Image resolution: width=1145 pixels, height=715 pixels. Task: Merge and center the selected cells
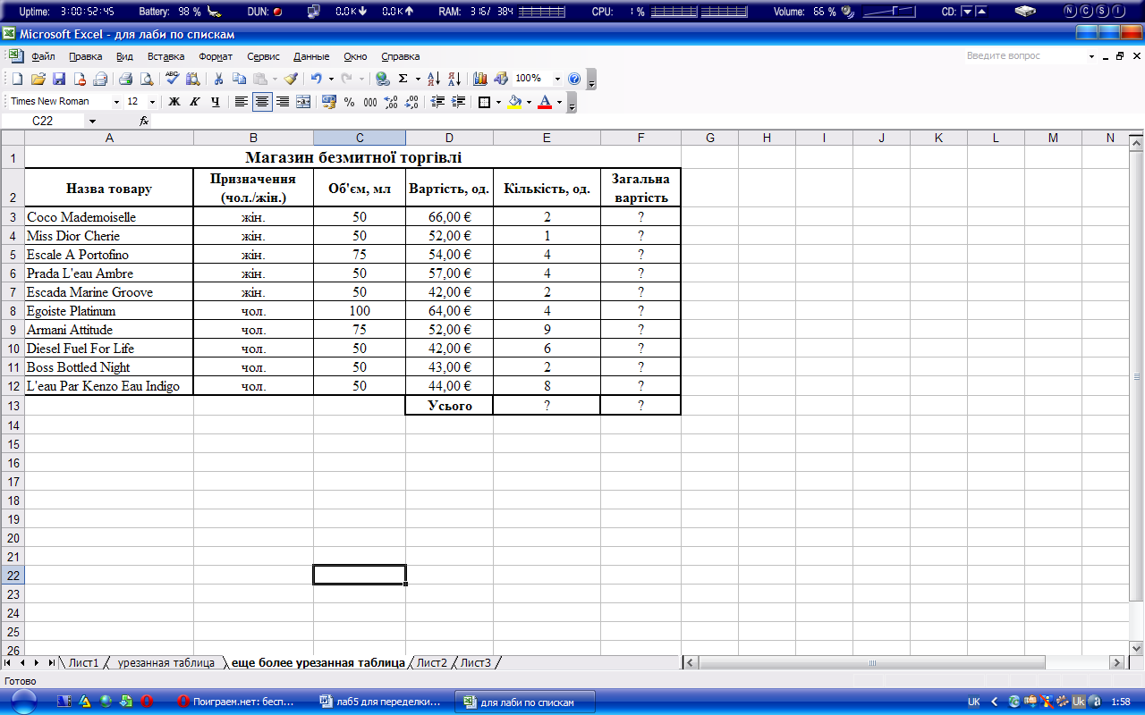tap(303, 102)
